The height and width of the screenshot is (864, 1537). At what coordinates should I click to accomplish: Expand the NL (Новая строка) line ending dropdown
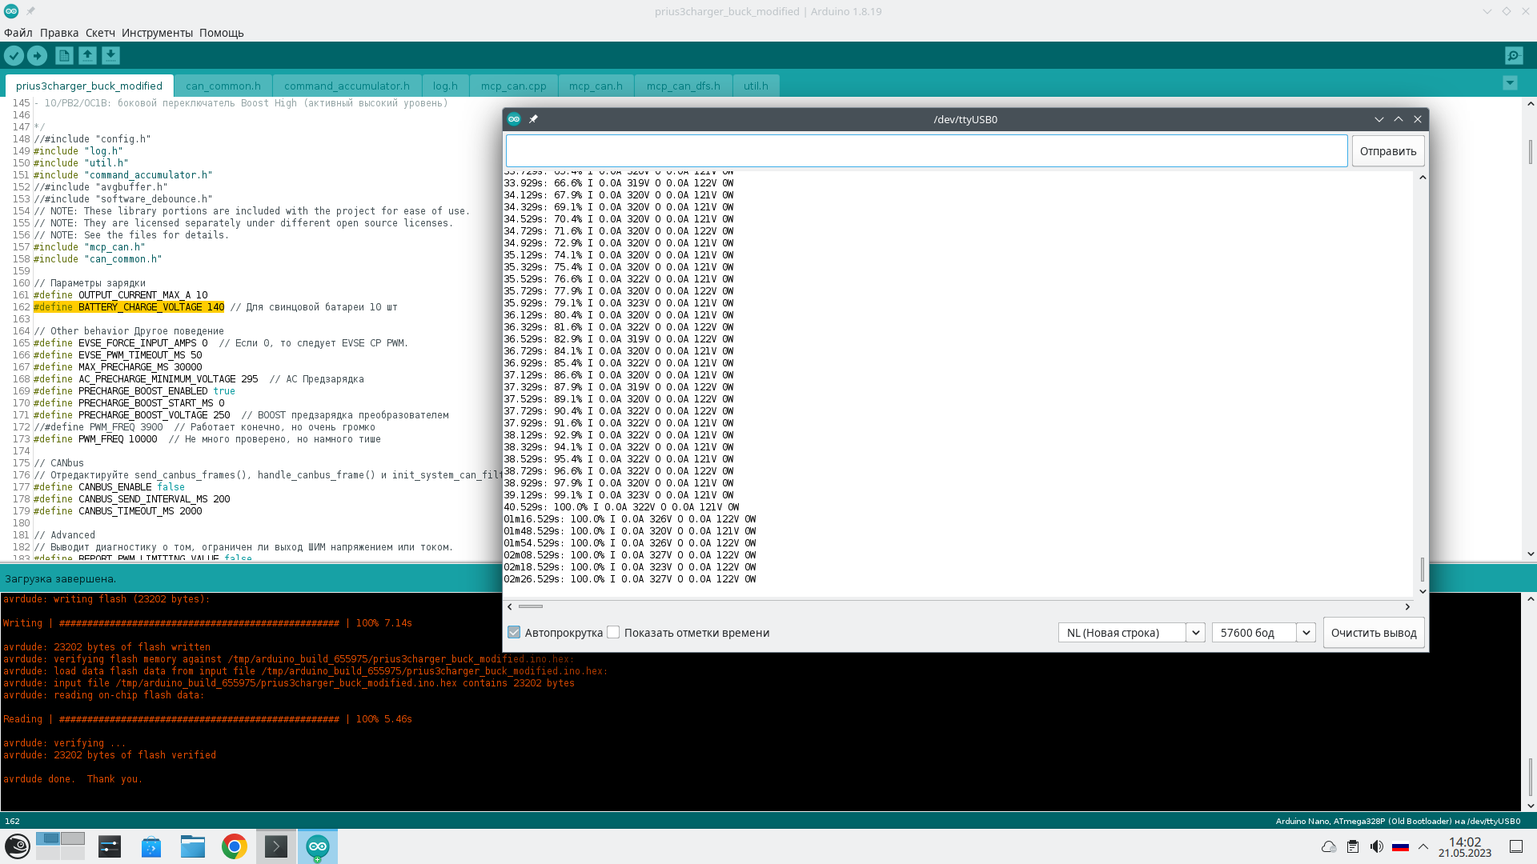pyautogui.click(x=1195, y=632)
